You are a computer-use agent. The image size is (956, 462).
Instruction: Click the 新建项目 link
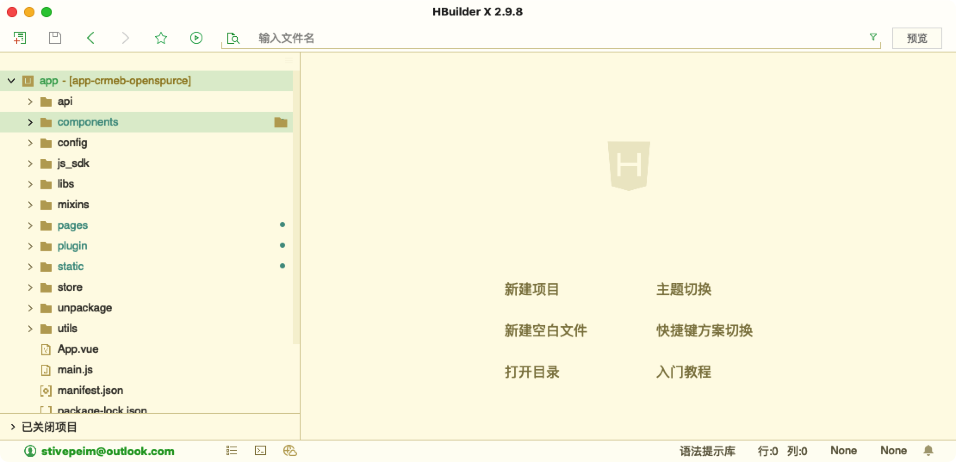coord(532,290)
